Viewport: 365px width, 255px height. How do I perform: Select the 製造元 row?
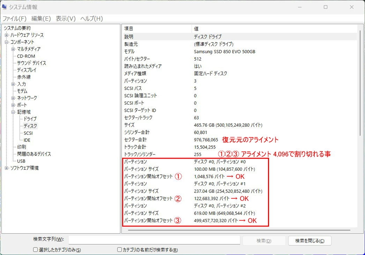coord(240,44)
